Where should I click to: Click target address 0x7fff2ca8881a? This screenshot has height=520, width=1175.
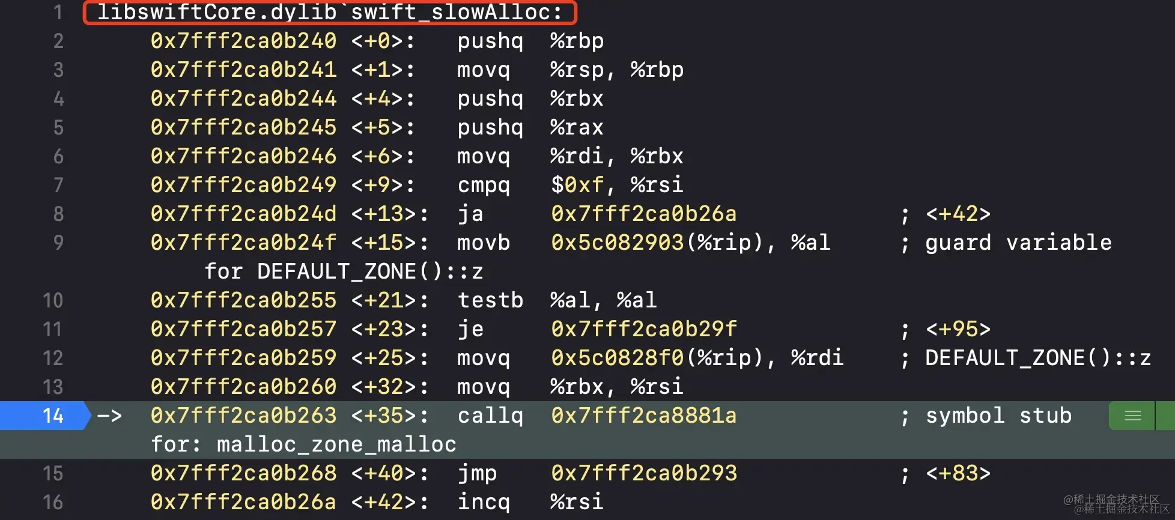tap(644, 416)
